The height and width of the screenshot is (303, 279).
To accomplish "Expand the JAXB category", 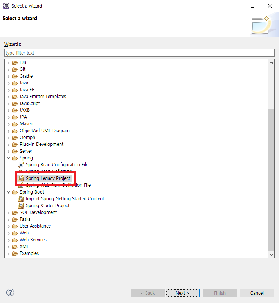I will tap(8, 110).
